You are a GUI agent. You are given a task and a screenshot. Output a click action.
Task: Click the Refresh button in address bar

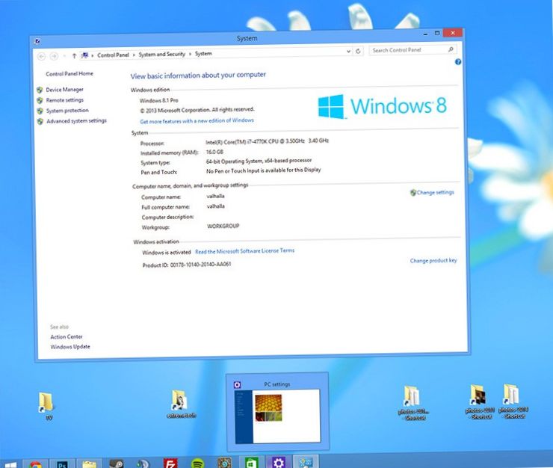pyautogui.click(x=358, y=51)
